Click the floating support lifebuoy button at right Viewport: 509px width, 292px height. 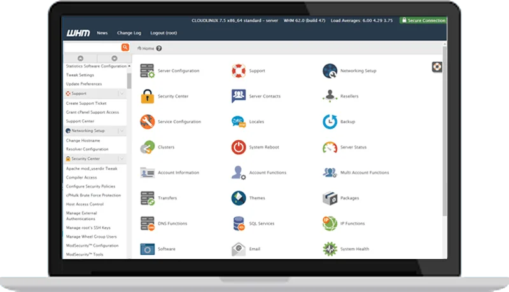pos(437,67)
